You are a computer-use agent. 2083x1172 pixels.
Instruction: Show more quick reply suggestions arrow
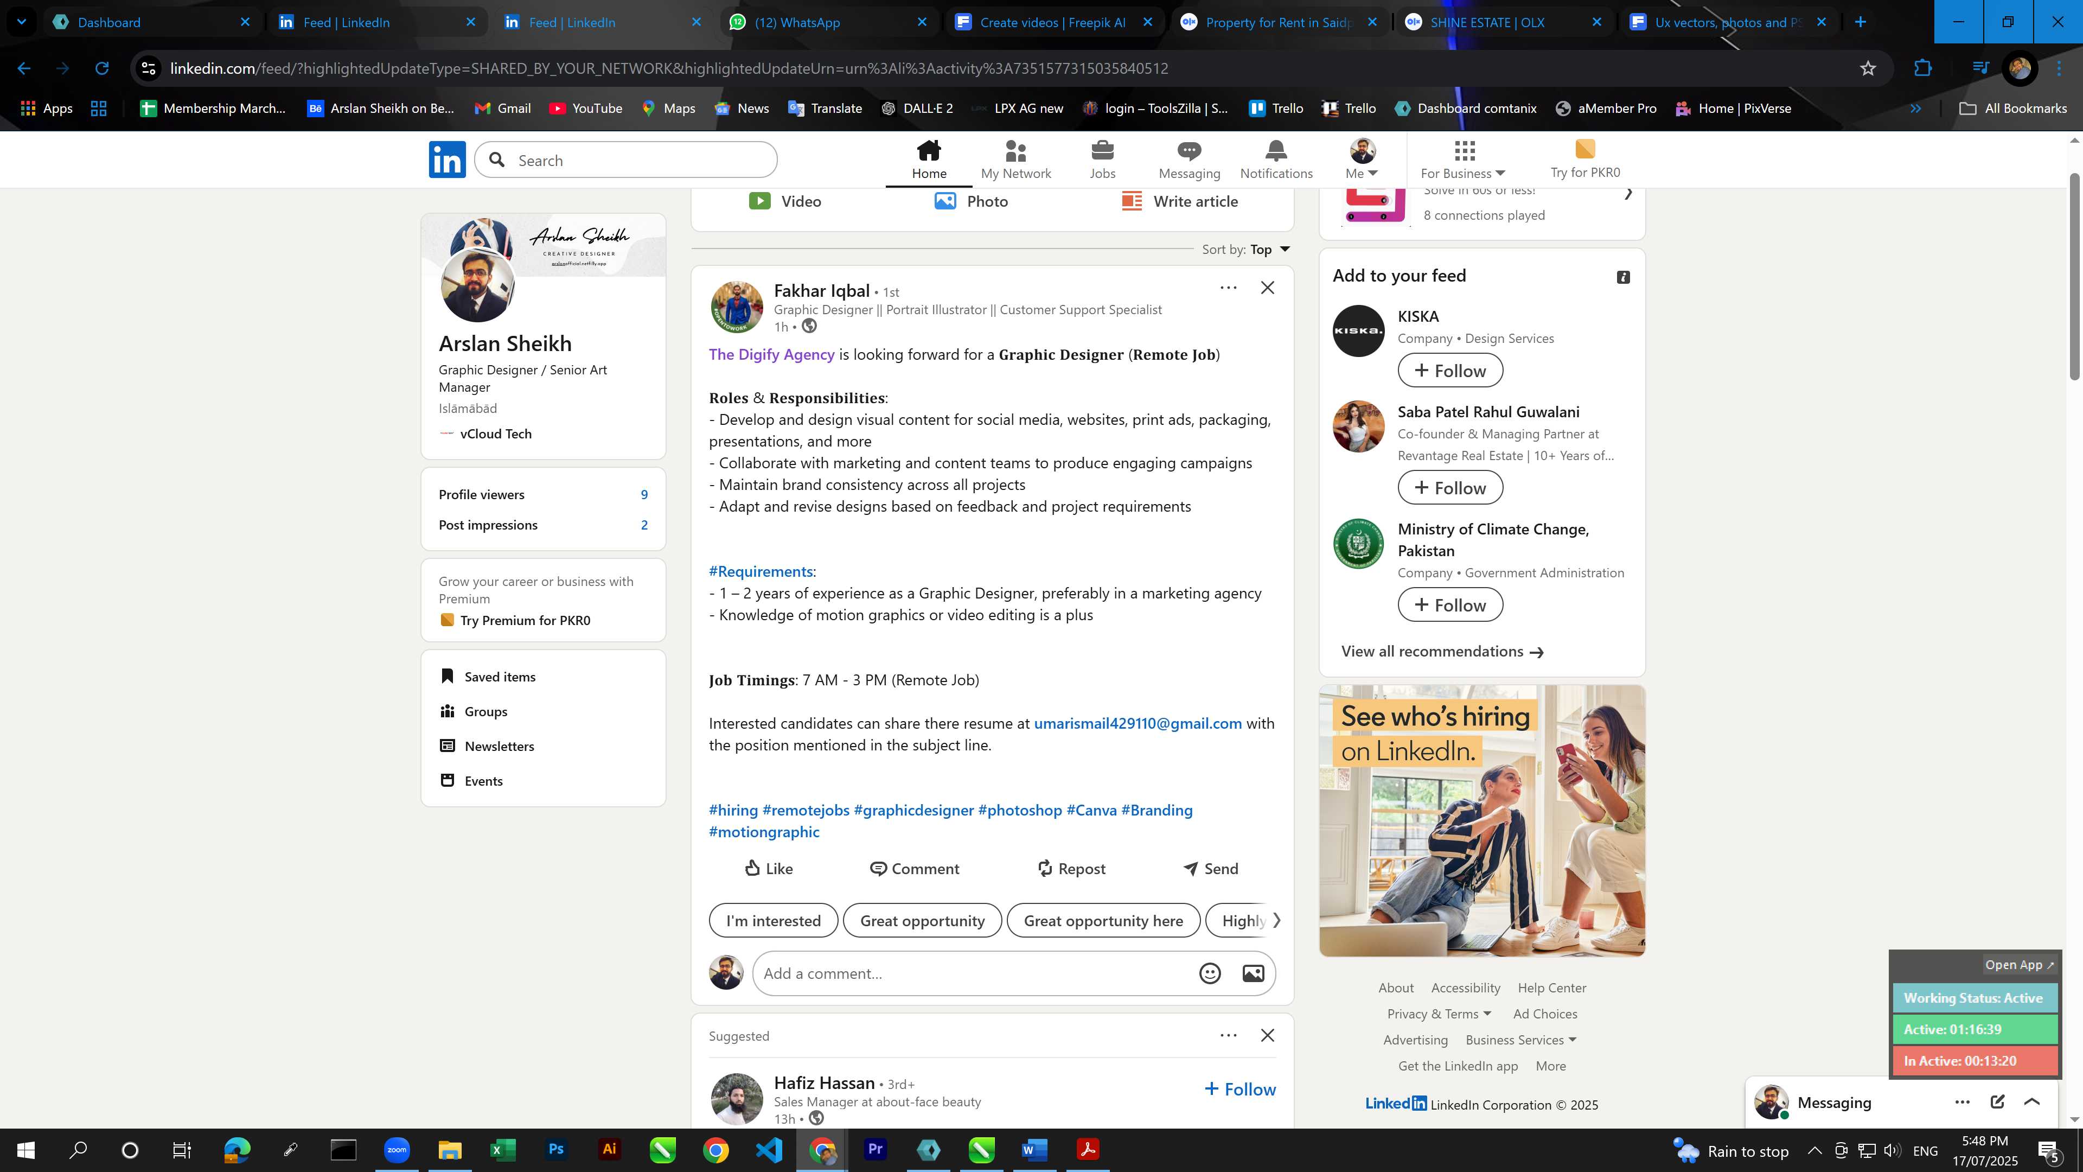[1276, 920]
